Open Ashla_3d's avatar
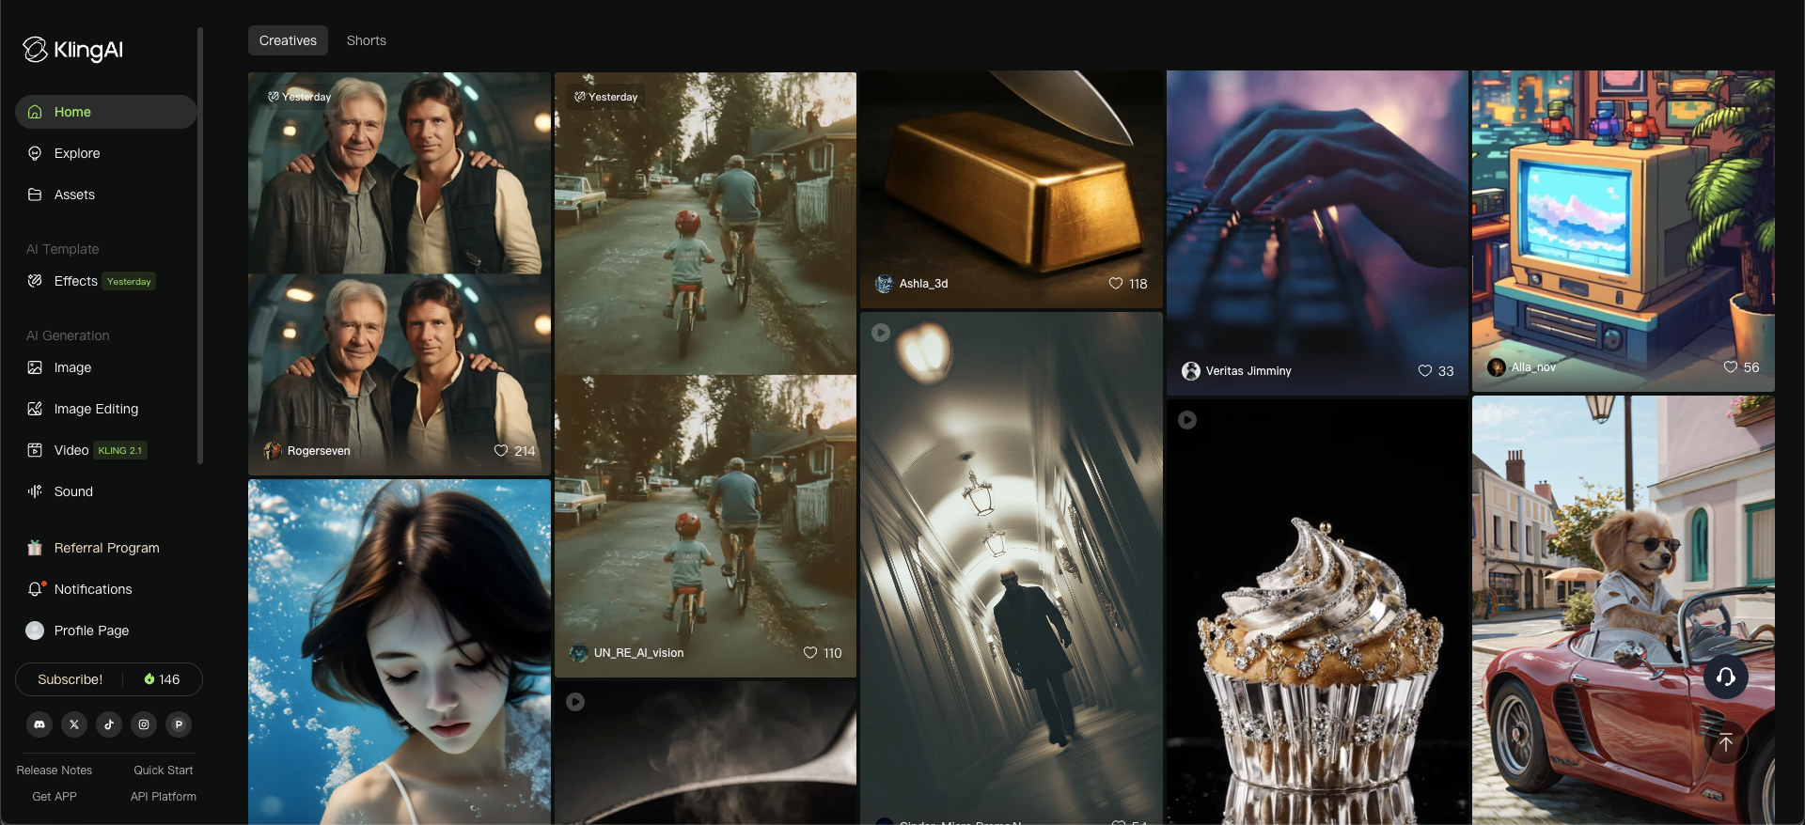Viewport: 1805px width, 825px height. (885, 284)
